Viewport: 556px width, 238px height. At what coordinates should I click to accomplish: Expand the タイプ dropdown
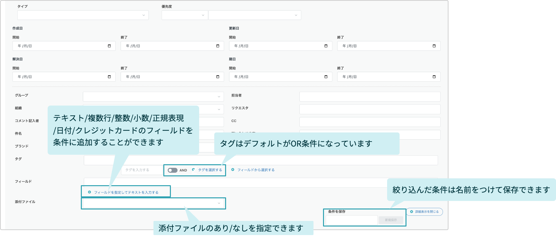83,15
